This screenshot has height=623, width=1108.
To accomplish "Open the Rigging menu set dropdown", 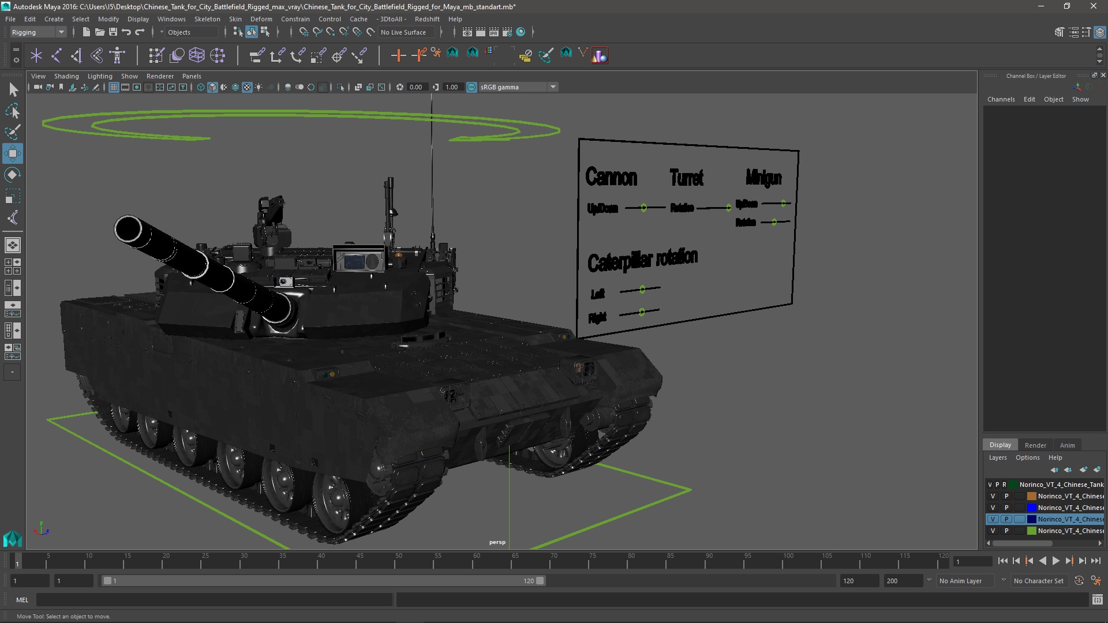I will [x=38, y=32].
